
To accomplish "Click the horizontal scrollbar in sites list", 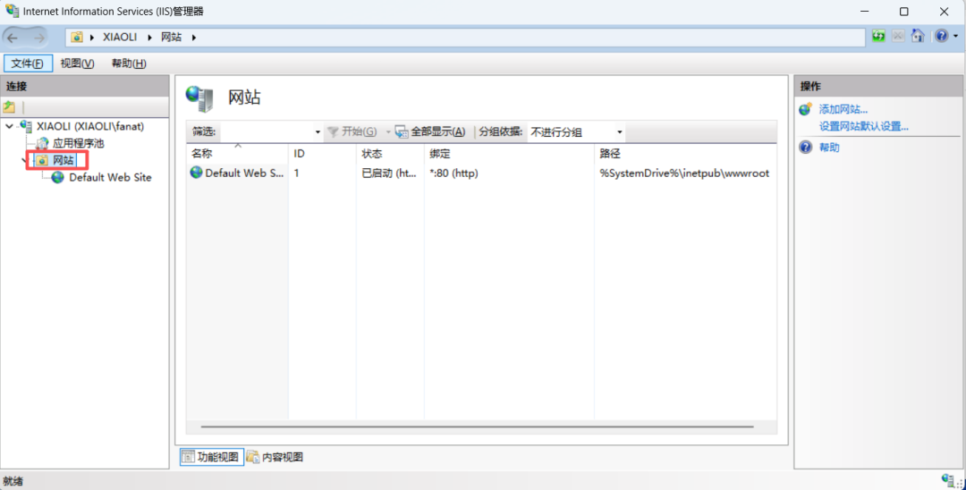I will point(477,427).
